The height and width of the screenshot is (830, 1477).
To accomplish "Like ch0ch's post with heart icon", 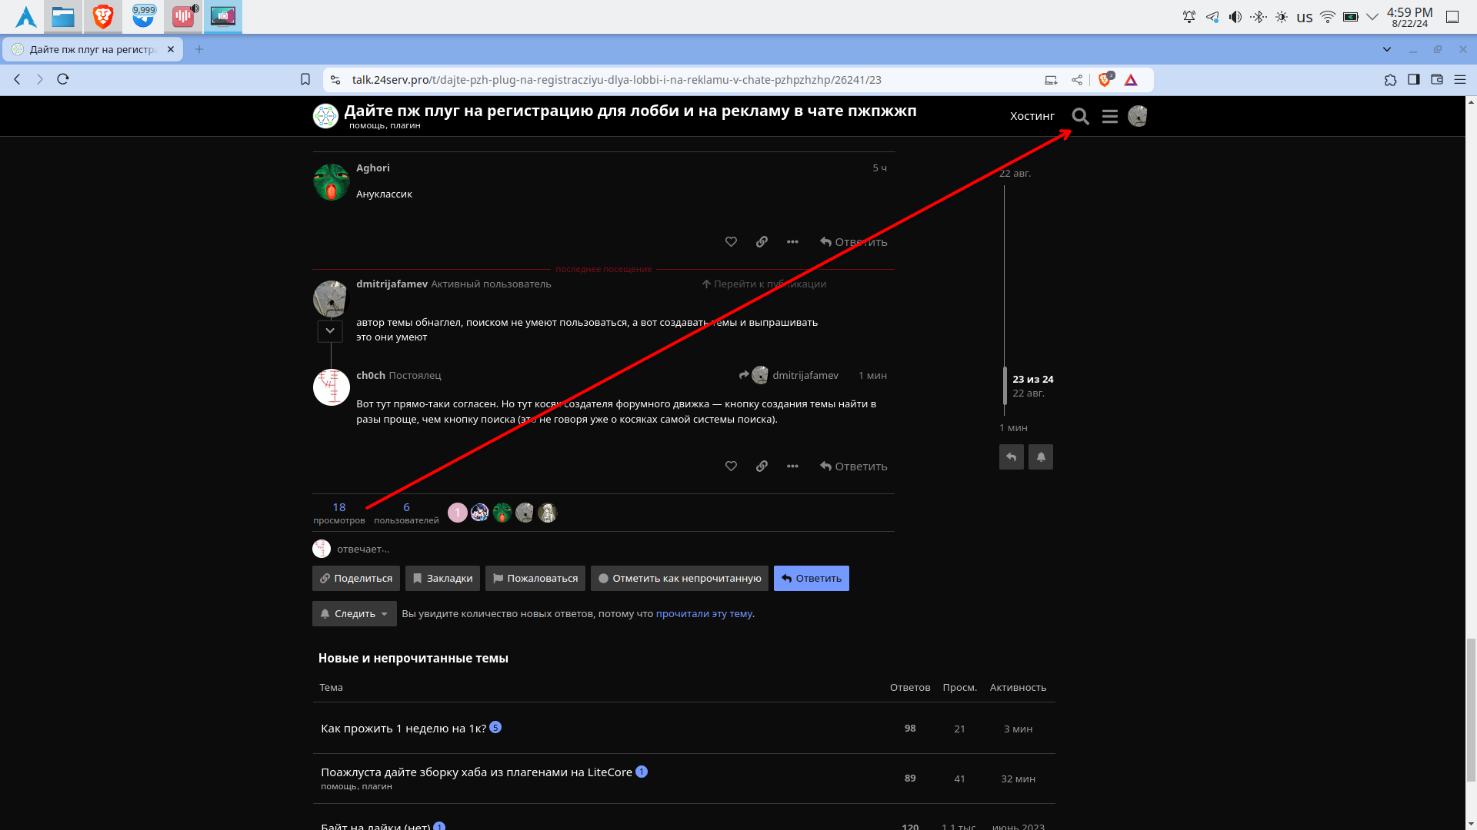I will click(x=731, y=466).
